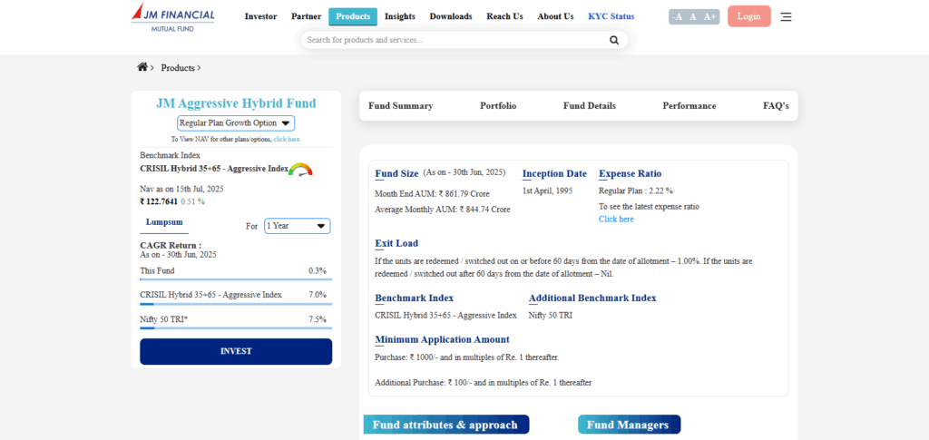This screenshot has width=929, height=440.
Task: Click the CAGR Return label
Action: pyautogui.click(x=171, y=245)
